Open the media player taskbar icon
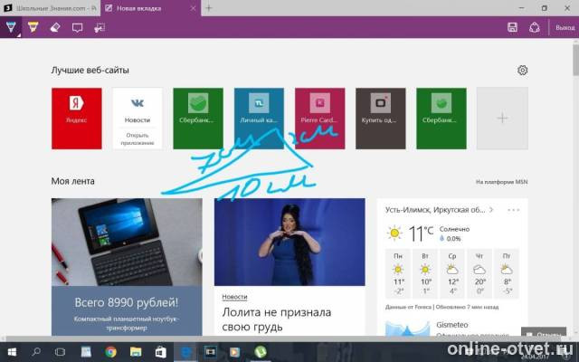The image size is (579, 362). (235, 352)
